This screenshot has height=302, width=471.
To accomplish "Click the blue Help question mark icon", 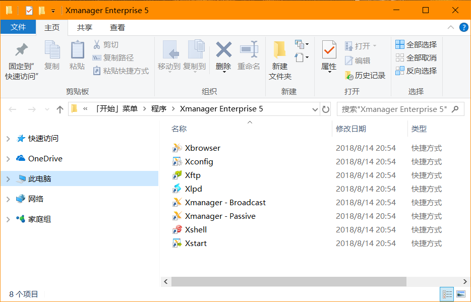I will (x=464, y=27).
